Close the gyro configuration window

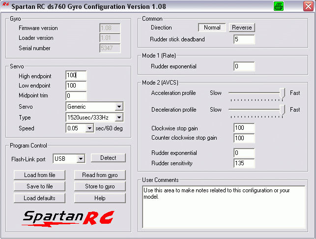click(308, 6)
